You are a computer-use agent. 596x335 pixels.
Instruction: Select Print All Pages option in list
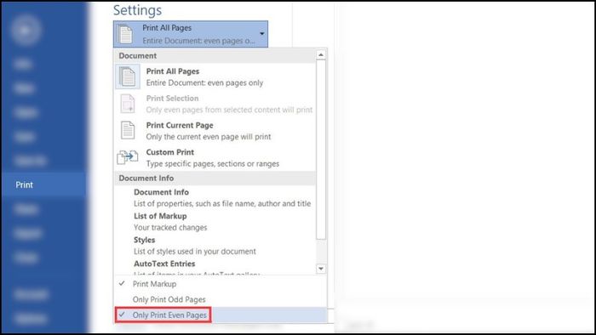(215, 77)
